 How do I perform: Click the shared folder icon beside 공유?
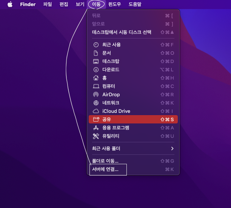point(96,119)
